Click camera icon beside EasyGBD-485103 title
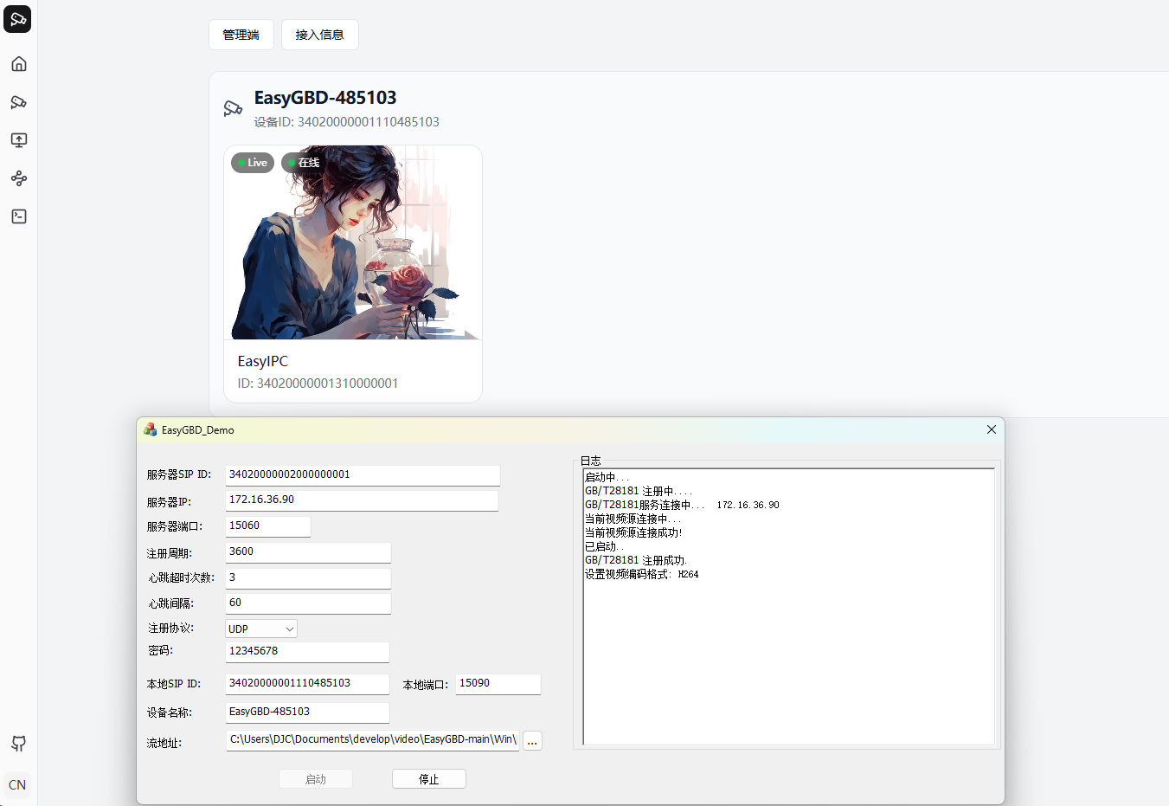The width and height of the screenshot is (1169, 806). pyautogui.click(x=233, y=108)
